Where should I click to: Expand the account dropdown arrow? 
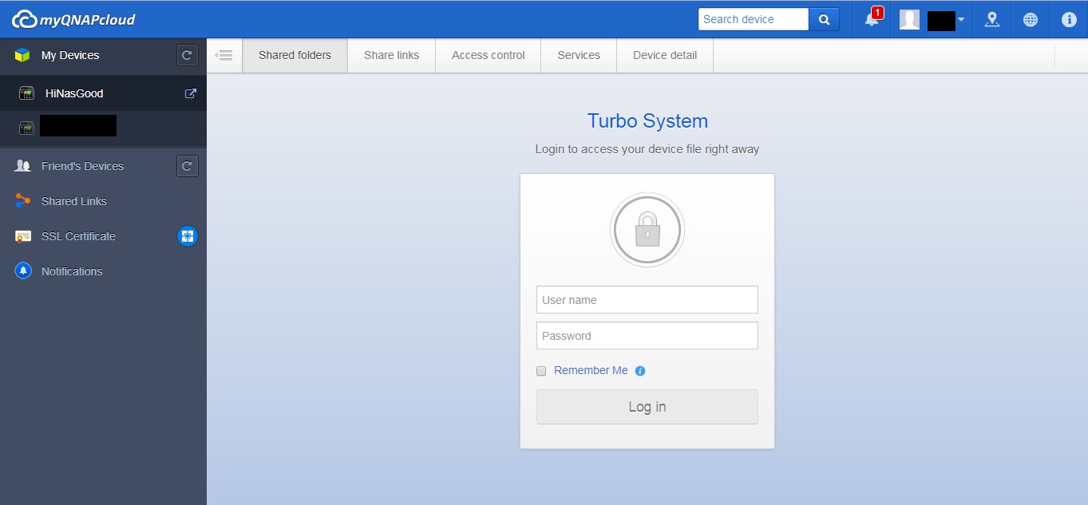(x=961, y=19)
